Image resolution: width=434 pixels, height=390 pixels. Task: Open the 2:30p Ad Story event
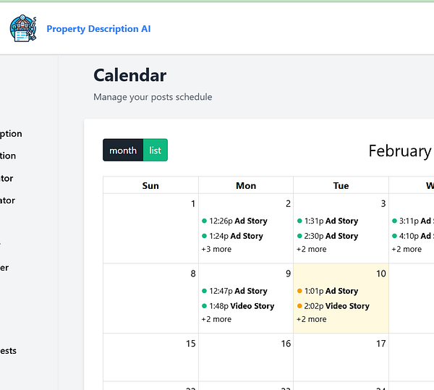[331, 236]
